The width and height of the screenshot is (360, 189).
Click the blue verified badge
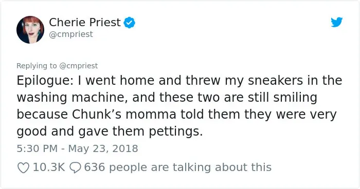(130, 23)
